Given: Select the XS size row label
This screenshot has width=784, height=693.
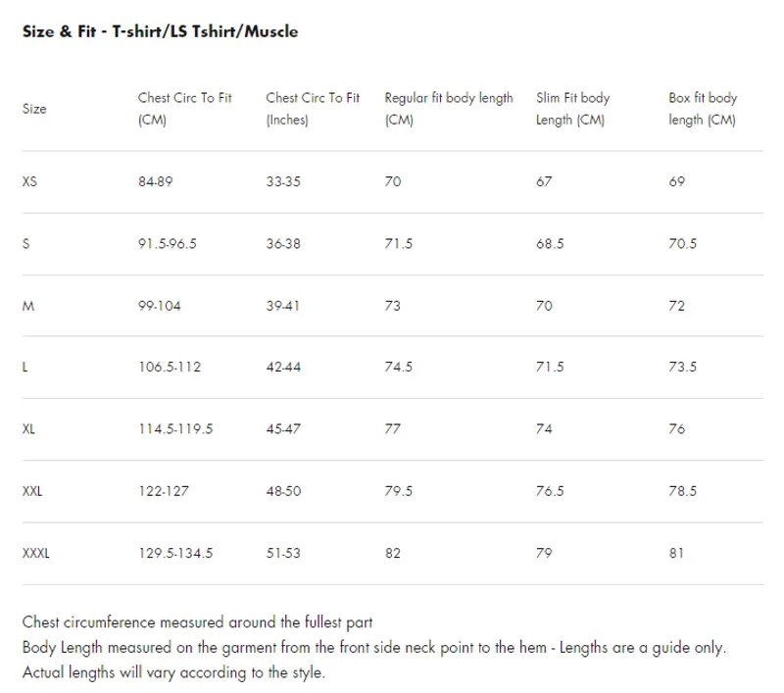Looking at the screenshot, I should point(29,181).
